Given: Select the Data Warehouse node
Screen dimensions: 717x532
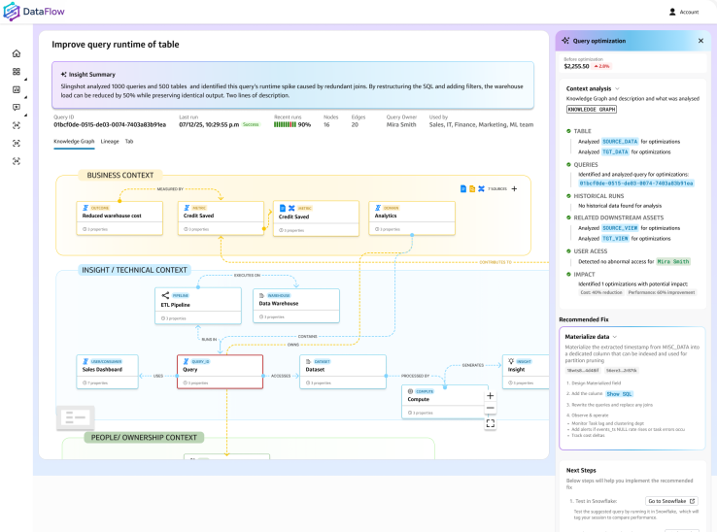Looking at the screenshot, I should point(296,306).
